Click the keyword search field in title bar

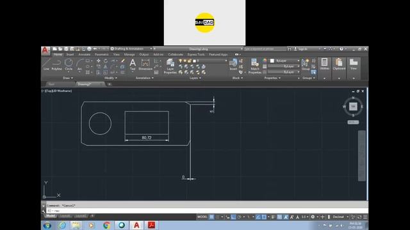(x=265, y=49)
